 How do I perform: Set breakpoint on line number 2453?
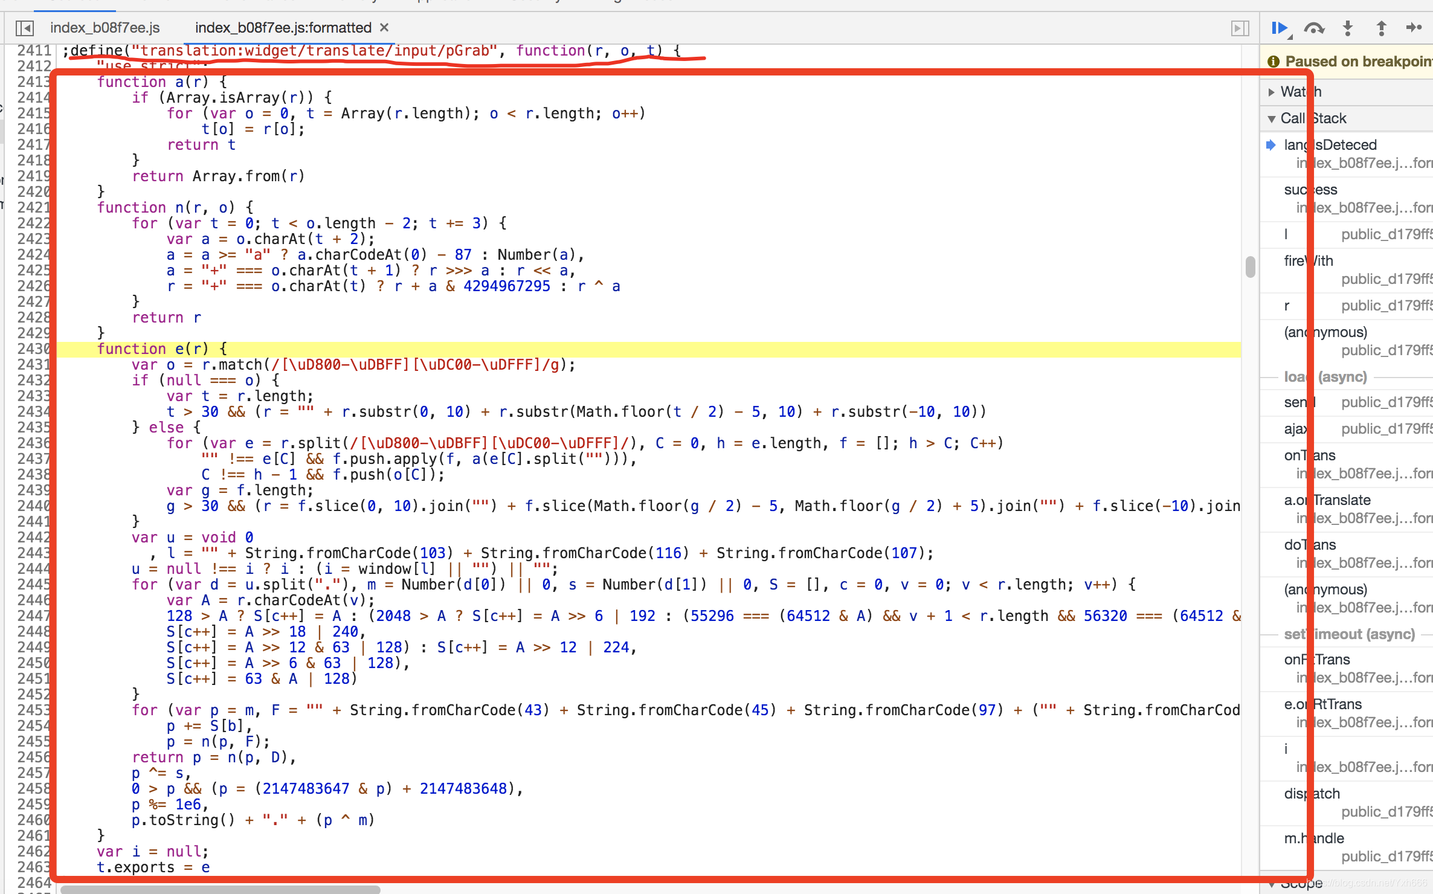click(33, 710)
